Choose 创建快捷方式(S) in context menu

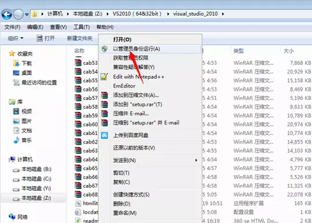click(x=131, y=195)
